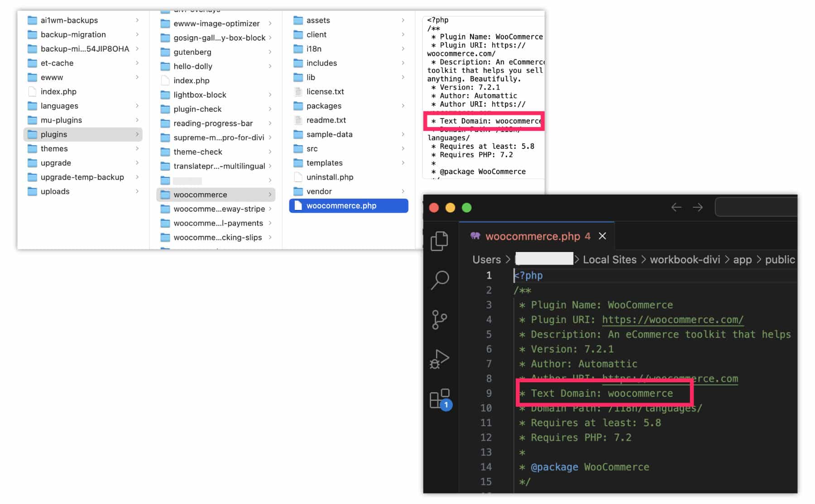Open the woocommerce.com Plugin URI link
This screenshot has width=815, height=504.
pyautogui.click(x=672, y=319)
